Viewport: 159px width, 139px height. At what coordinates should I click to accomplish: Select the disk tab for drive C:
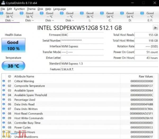[110, 17]
